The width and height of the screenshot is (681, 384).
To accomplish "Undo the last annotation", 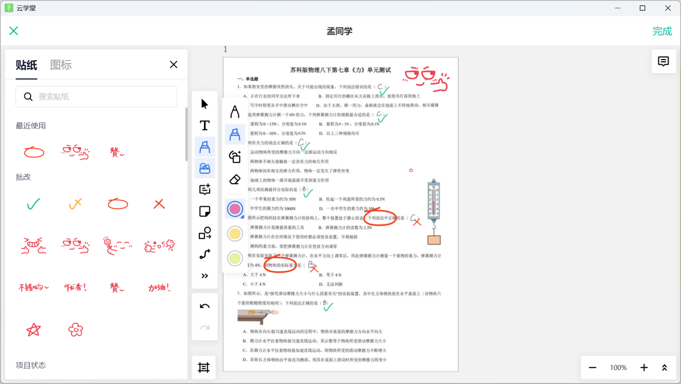I will click(x=205, y=306).
